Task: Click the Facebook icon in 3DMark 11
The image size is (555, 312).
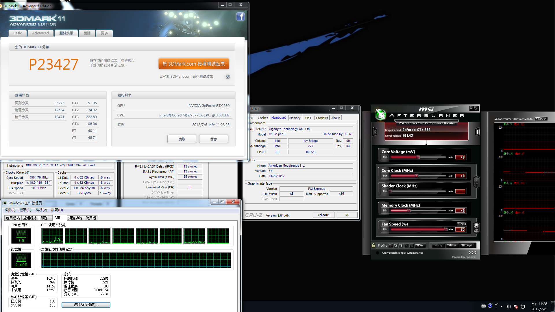Action: tap(240, 17)
